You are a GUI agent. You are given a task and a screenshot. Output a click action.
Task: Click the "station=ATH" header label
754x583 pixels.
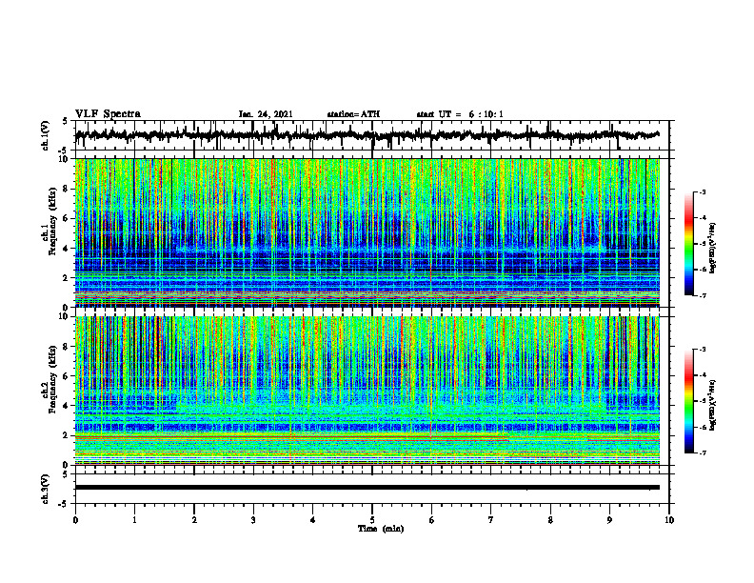click(x=353, y=114)
